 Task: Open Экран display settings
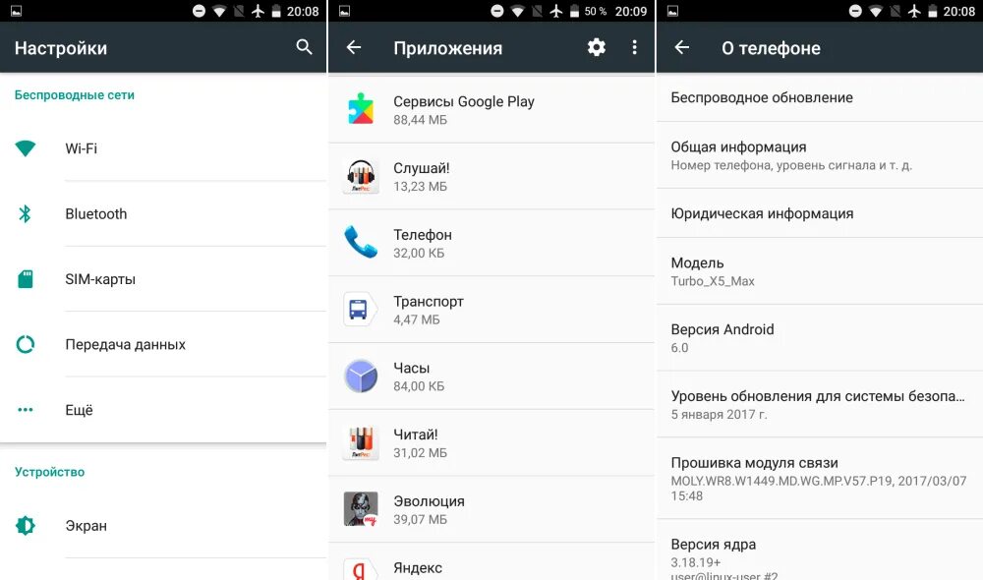pyautogui.click(x=163, y=526)
